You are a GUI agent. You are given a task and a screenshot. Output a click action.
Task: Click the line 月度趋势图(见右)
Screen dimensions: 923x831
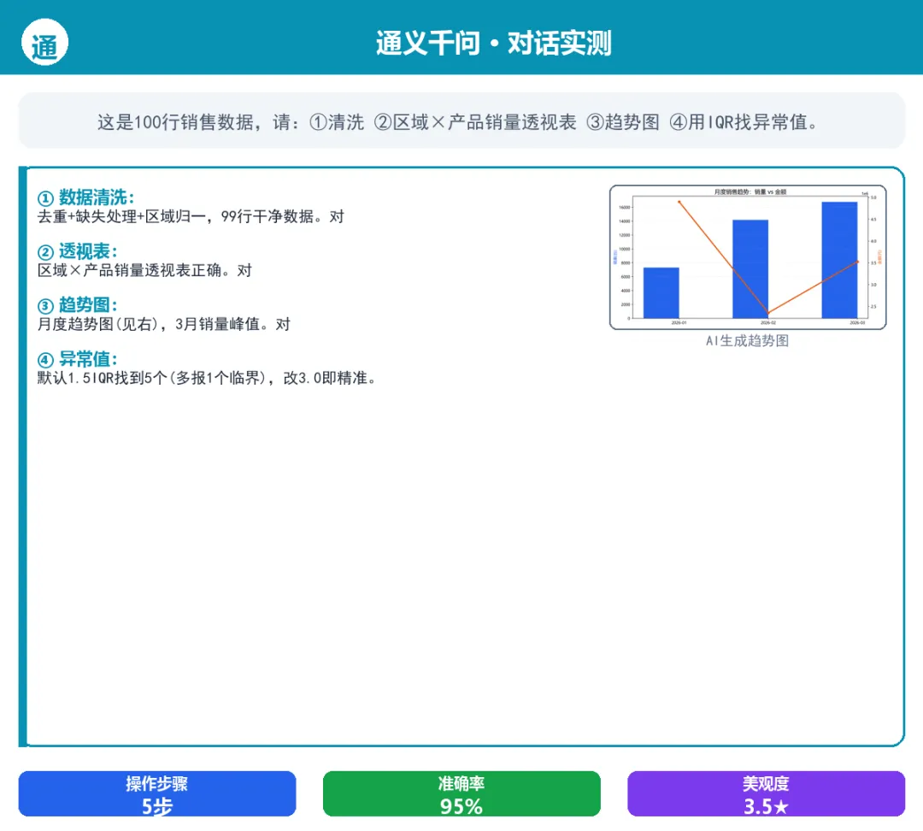(164, 324)
